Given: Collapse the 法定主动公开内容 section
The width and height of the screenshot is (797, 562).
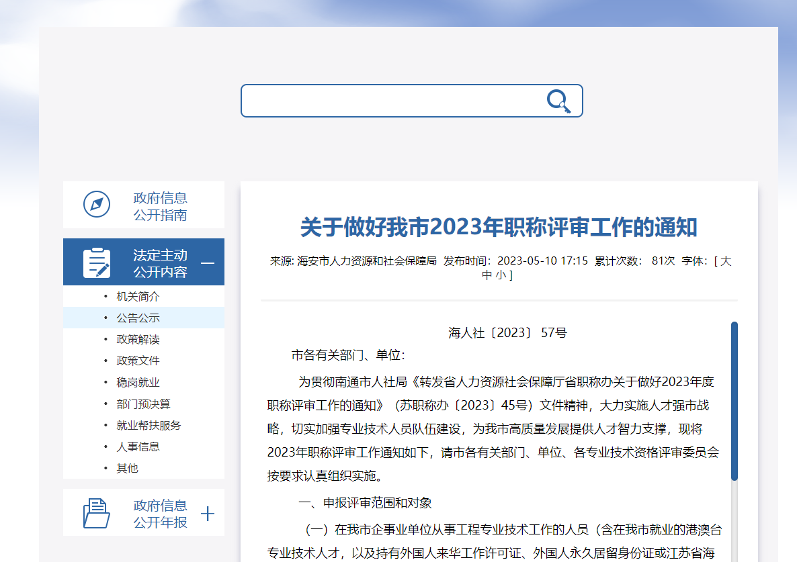Looking at the screenshot, I should (208, 263).
